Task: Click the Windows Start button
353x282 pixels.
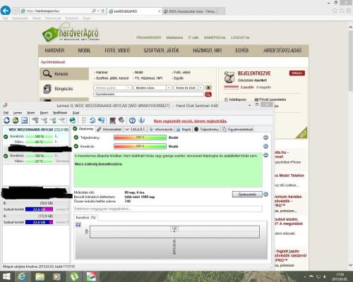Action: [x=6, y=276]
